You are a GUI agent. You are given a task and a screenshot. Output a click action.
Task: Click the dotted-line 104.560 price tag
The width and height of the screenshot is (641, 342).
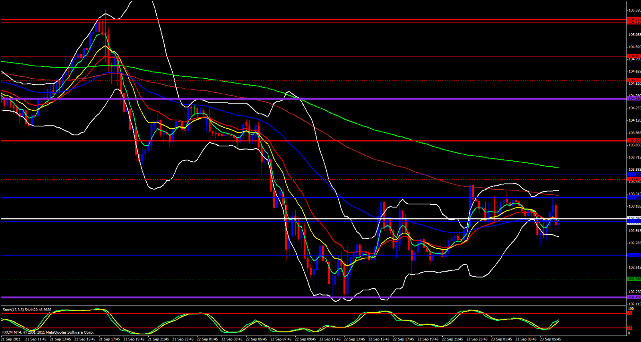634,80
